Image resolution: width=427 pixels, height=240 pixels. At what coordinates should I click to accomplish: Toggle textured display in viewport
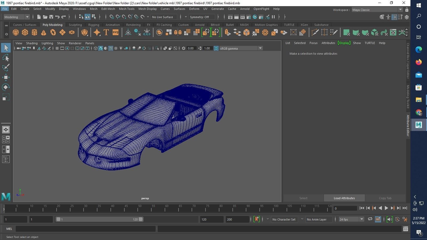pos(116,48)
